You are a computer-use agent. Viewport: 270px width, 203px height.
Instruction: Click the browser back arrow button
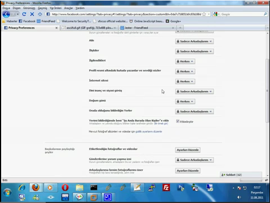pyautogui.click(x=6, y=14)
